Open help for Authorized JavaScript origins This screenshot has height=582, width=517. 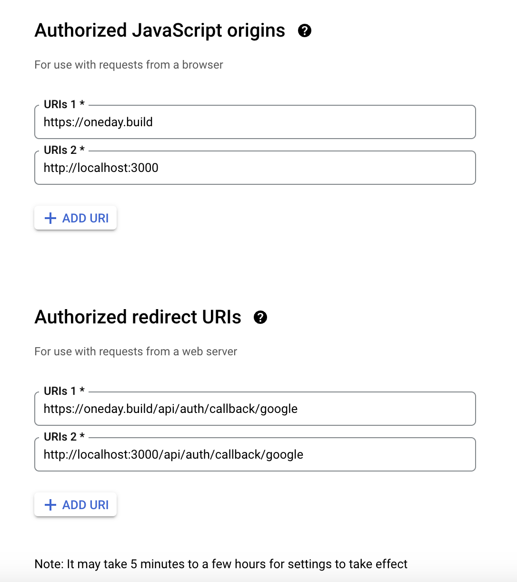click(305, 31)
